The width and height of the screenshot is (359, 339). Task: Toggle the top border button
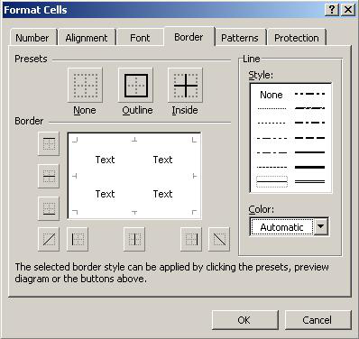pos(49,143)
